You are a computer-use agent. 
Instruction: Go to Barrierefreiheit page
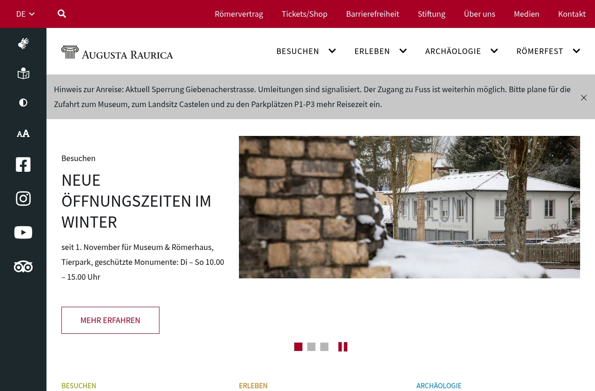pyautogui.click(x=373, y=14)
